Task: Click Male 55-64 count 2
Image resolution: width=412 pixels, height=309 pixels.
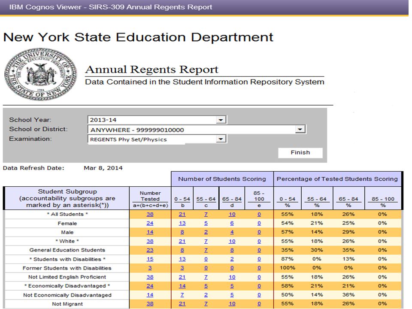Action: 206,232
